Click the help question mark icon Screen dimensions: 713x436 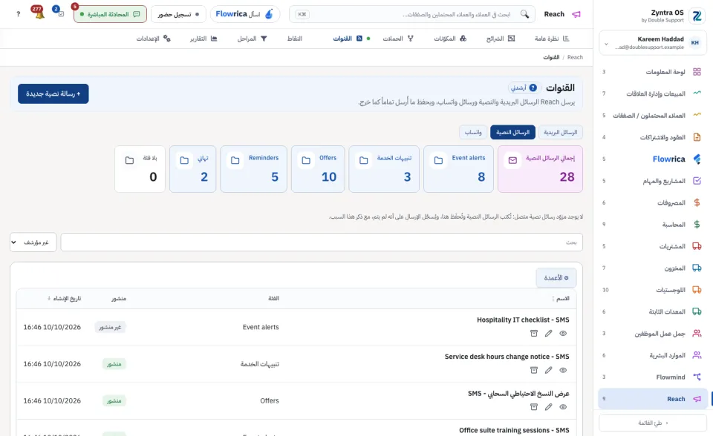point(18,14)
